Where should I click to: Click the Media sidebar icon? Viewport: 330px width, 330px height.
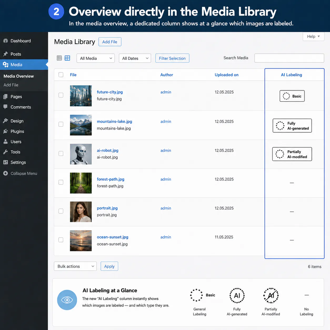[x=6, y=64]
